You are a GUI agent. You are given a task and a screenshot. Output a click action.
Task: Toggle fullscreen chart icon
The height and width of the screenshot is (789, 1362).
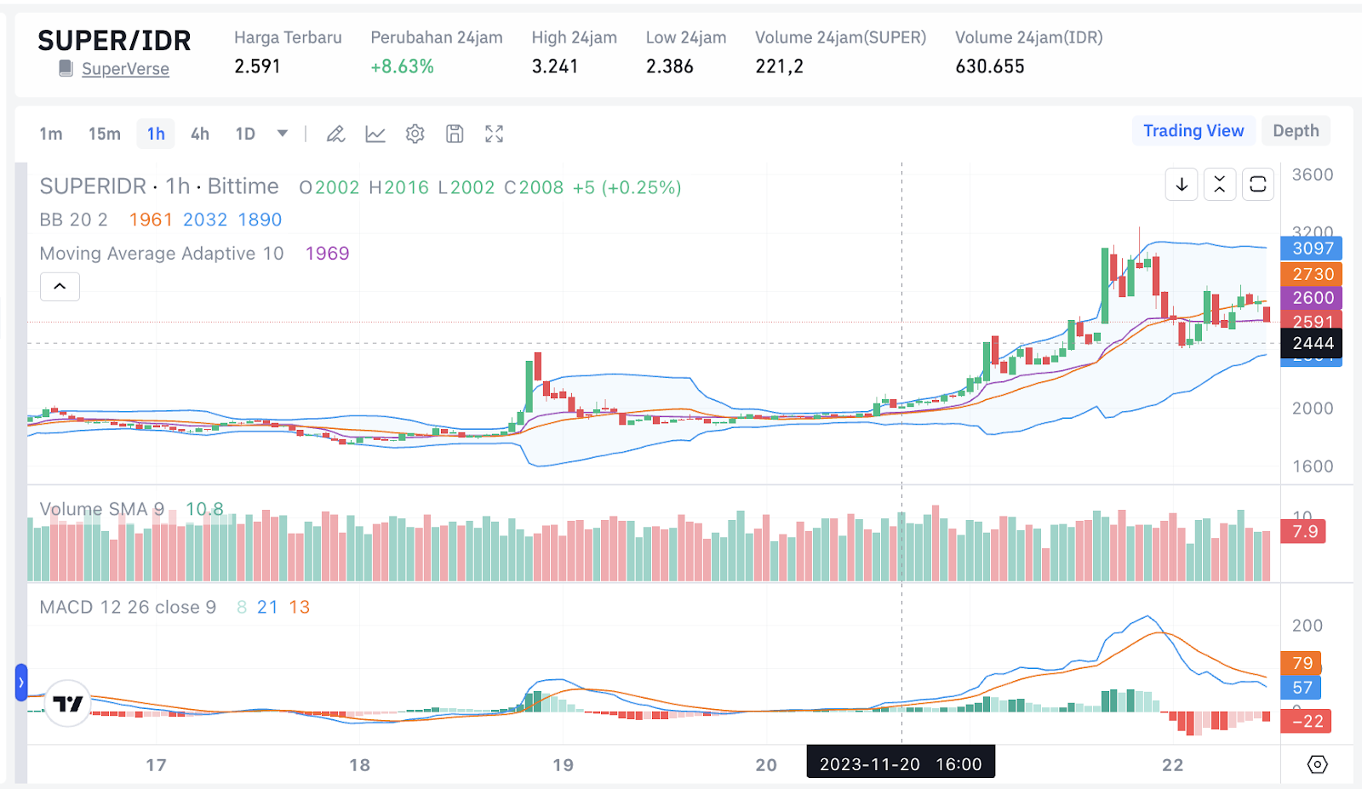[495, 134]
